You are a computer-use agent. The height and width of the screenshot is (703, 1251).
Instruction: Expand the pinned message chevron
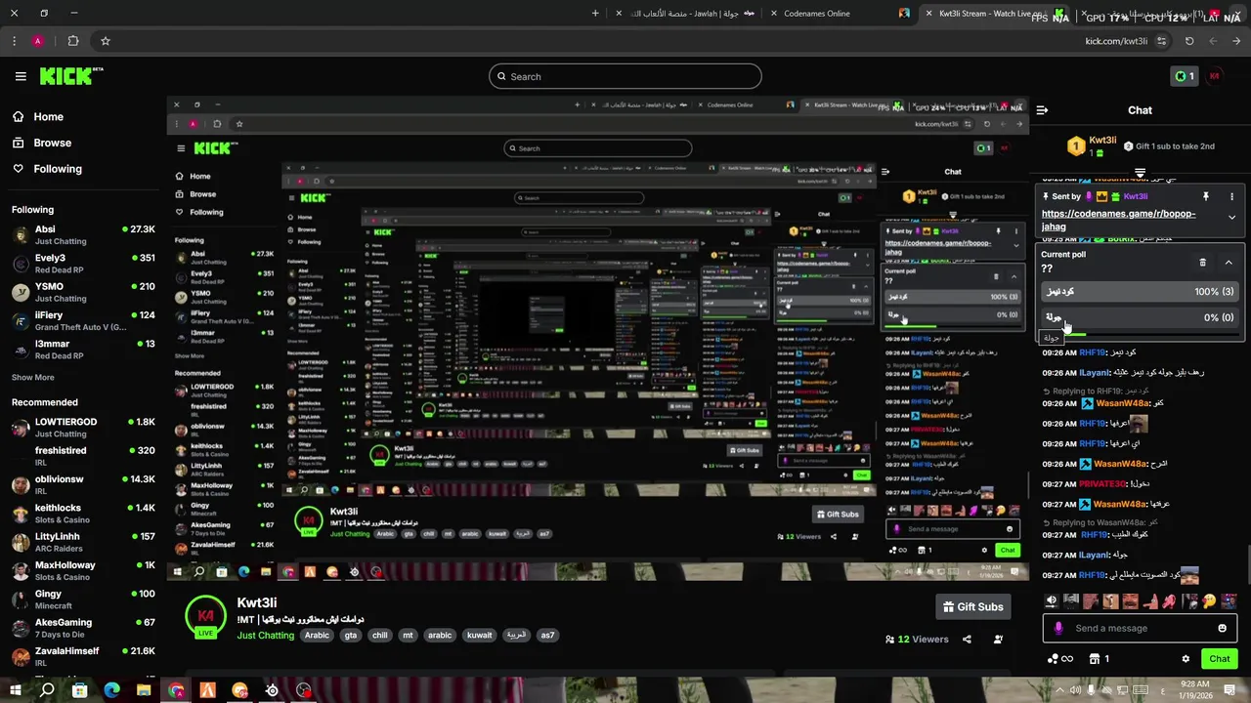[1232, 218]
